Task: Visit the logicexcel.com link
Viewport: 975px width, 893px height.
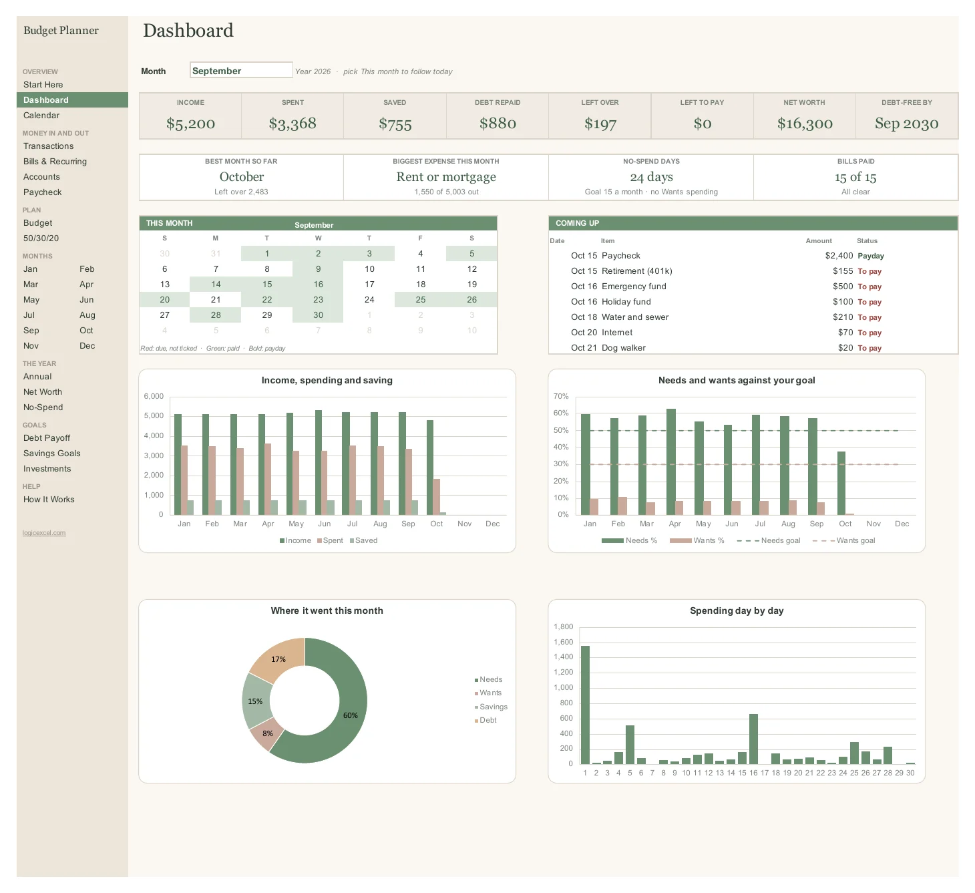Action: 44,533
